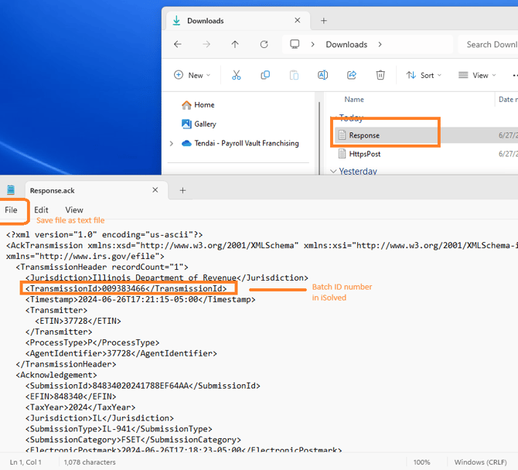Open the Edit menu in Notepad
The width and height of the screenshot is (518, 470).
tap(41, 210)
